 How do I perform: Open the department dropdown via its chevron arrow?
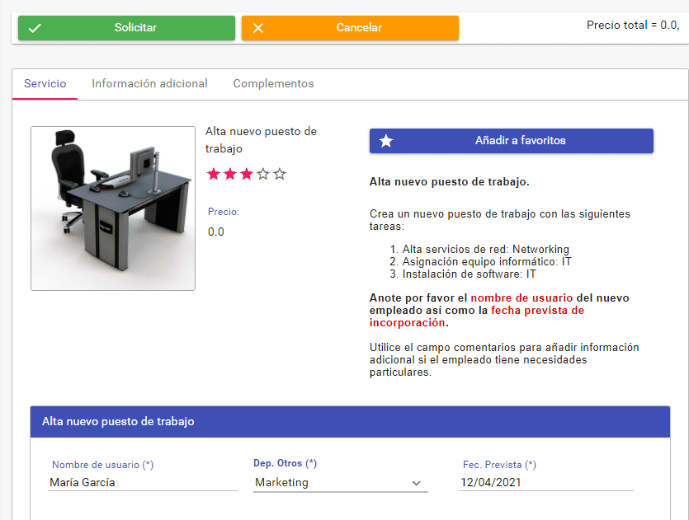pos(417,482)
